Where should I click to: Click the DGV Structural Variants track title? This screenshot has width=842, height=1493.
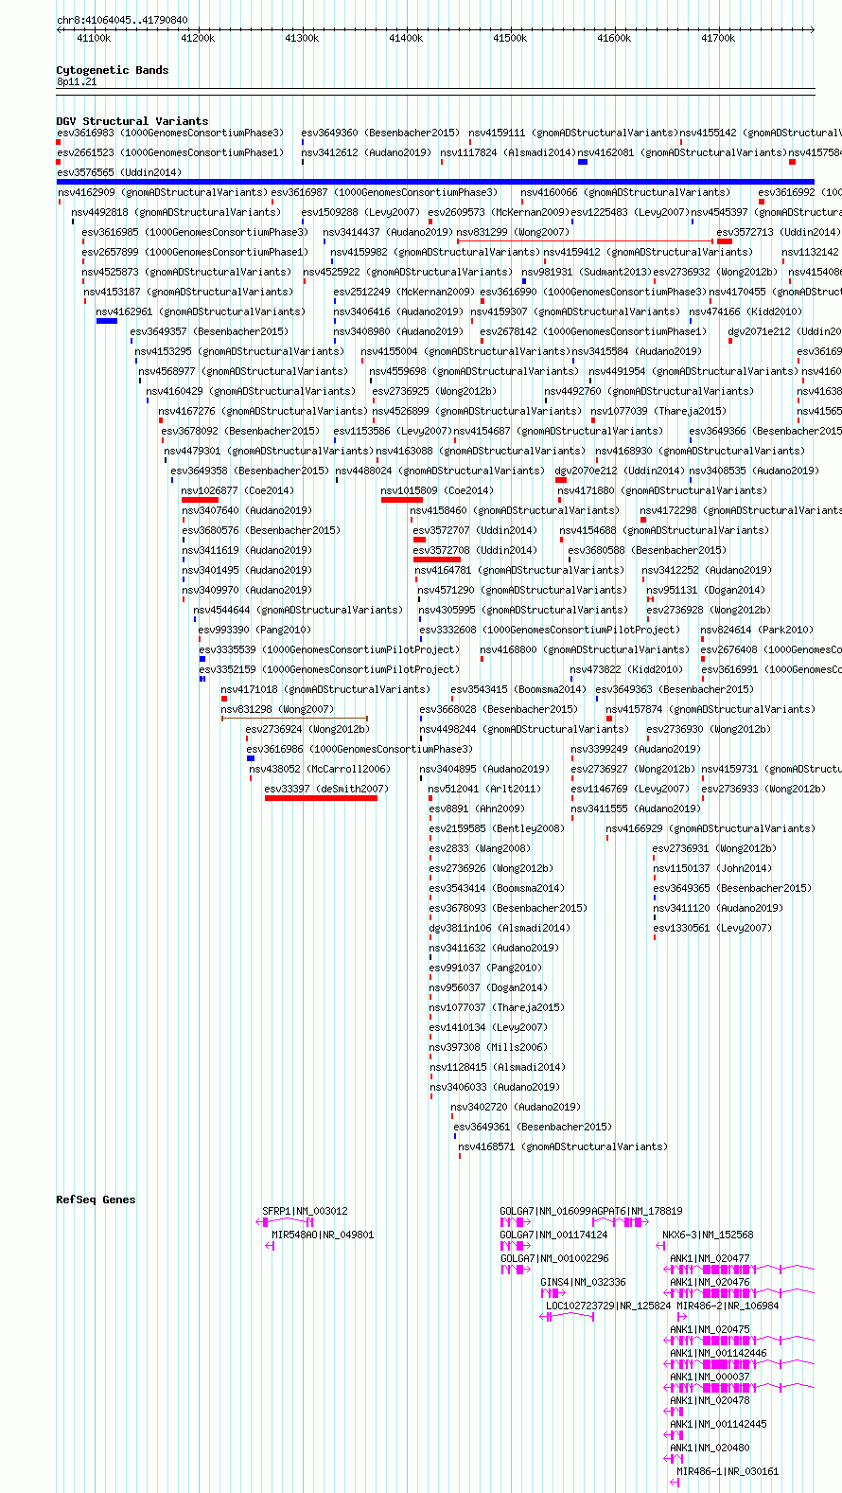pyautogui.click(x=132, y=121)
